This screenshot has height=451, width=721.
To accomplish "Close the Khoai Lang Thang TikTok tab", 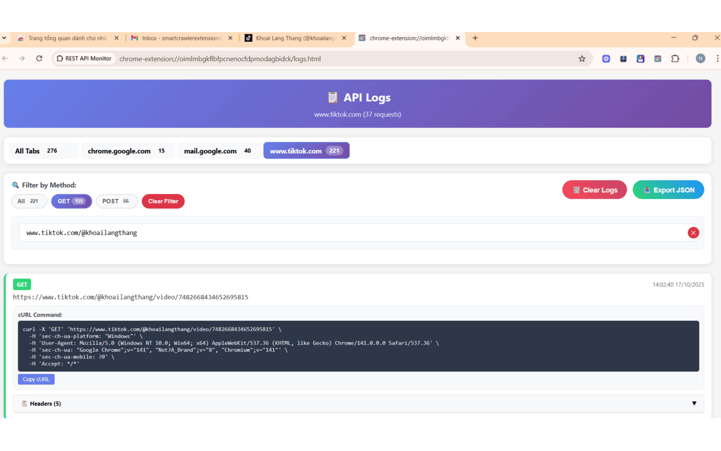I will (344, 38).
